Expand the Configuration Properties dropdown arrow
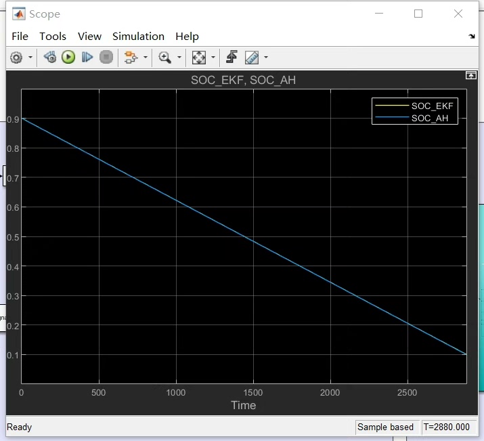This screenshot has height=441, width=484. (30, 58)
